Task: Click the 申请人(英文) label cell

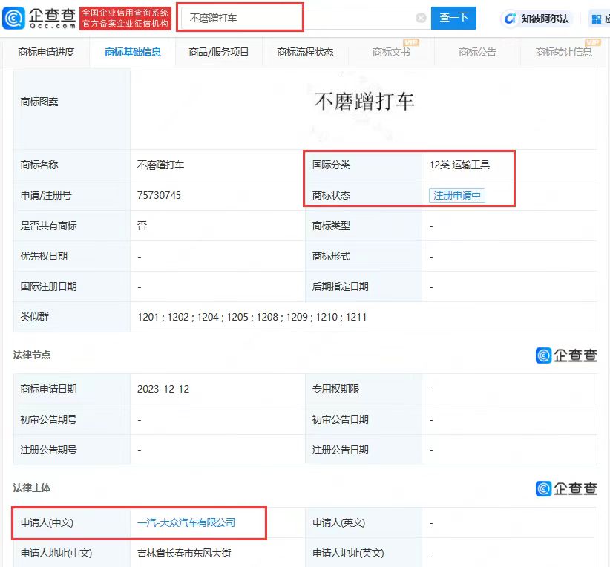Action: coord(364,522)
